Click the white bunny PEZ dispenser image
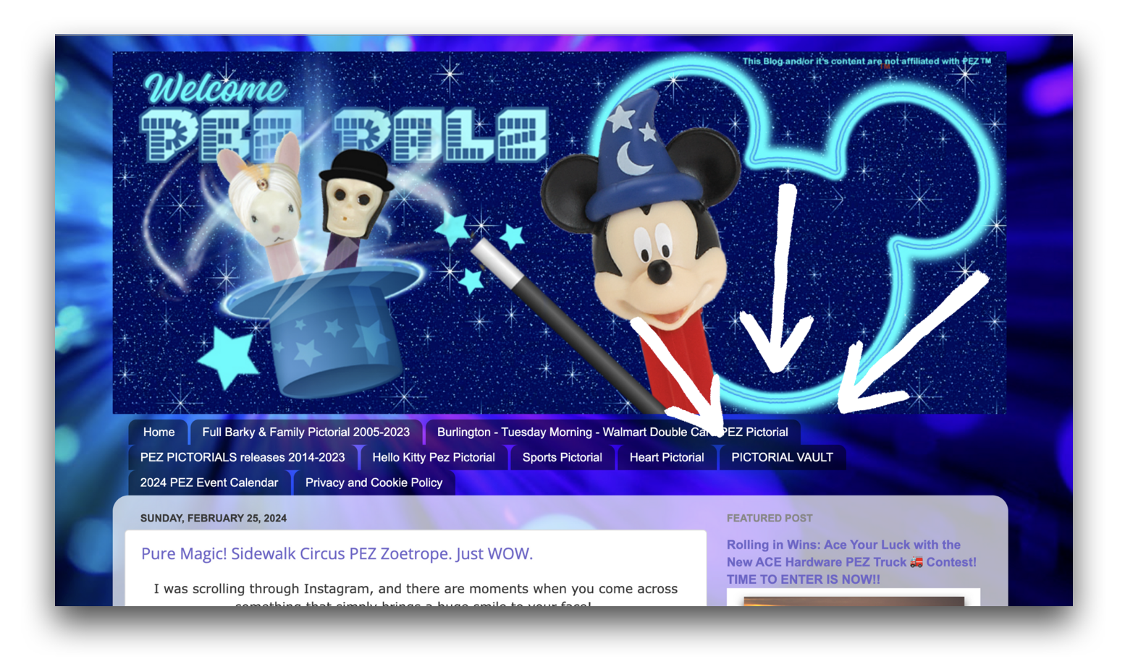Screen dimensions: 1125x659 tap(264, 210)
